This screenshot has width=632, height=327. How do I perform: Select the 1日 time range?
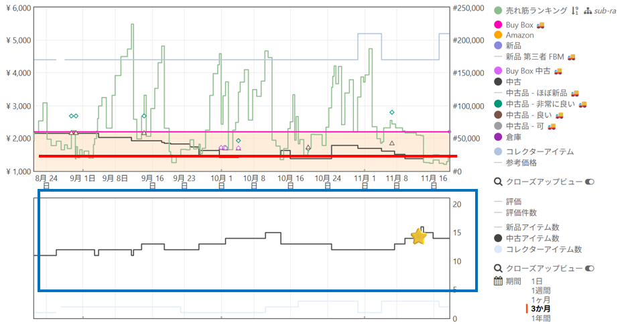coord(538,281)
